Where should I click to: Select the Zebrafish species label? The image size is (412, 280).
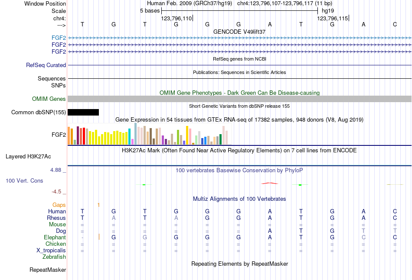pos(54,257)
